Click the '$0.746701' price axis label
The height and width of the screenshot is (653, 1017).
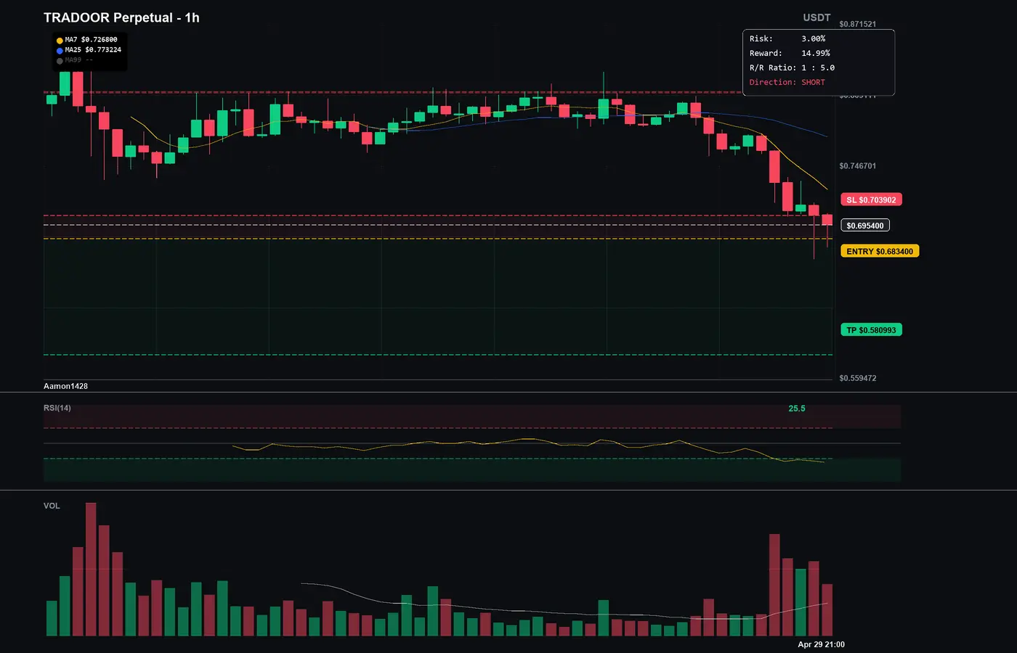click(858, 166)
